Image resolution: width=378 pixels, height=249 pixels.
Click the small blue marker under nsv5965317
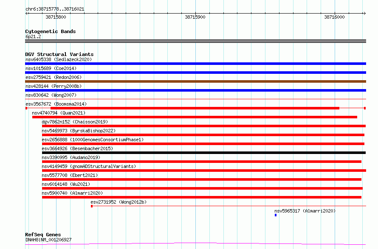point(276,215)
